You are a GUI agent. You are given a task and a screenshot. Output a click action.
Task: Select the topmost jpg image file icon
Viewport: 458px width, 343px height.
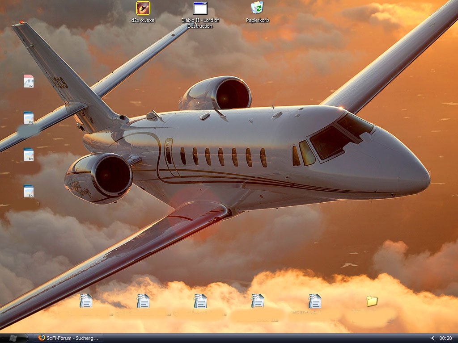29,118
